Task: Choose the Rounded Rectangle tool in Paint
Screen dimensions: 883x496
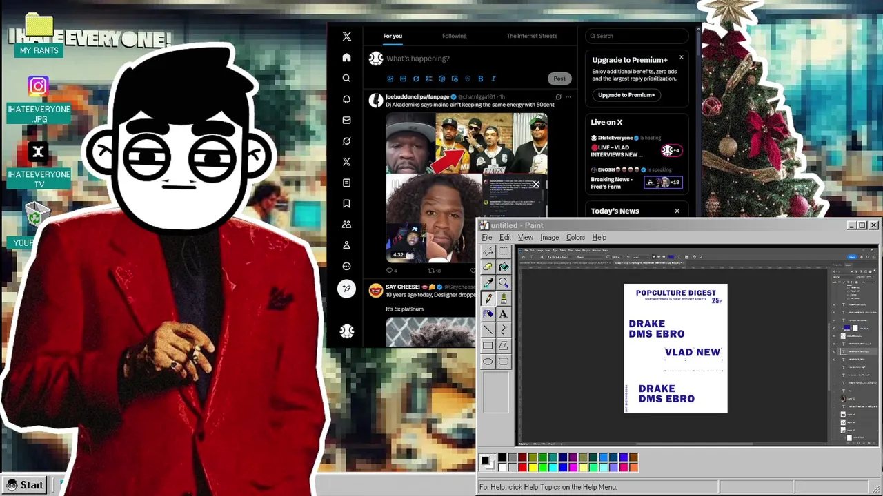Action: [504, 362]
